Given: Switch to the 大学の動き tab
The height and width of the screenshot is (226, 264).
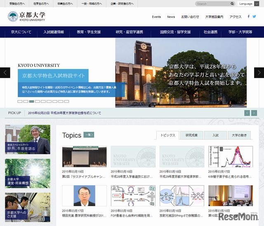Looking at the screenshot, I should click(239, 135).
